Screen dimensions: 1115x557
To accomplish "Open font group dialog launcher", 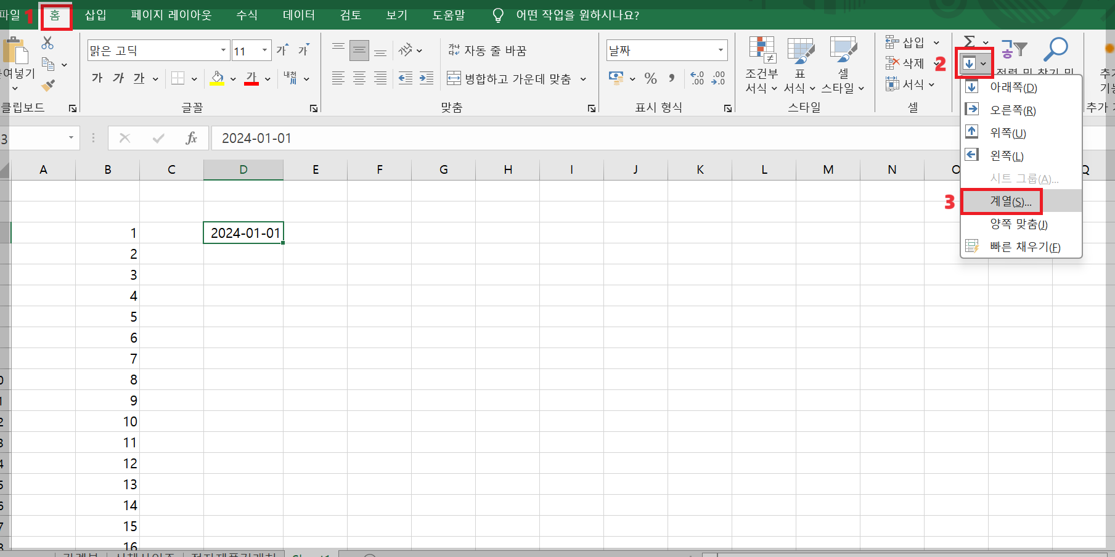I will tap(314, 108).
